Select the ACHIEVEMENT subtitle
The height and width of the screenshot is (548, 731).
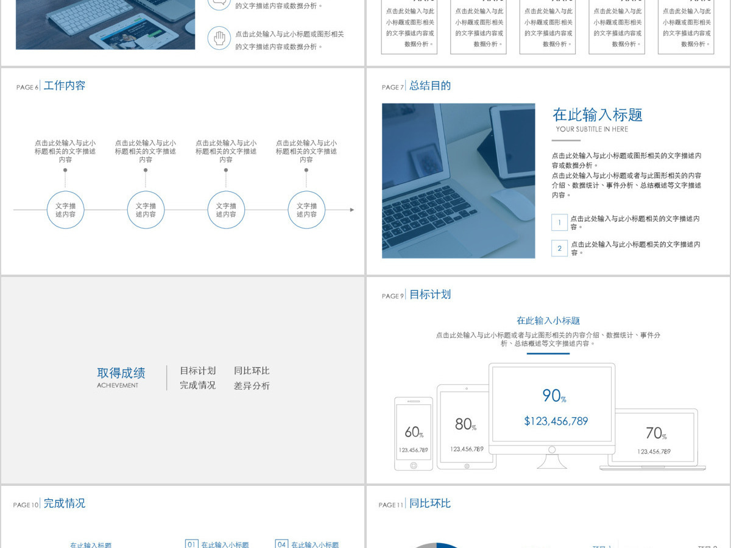point(118,385)
